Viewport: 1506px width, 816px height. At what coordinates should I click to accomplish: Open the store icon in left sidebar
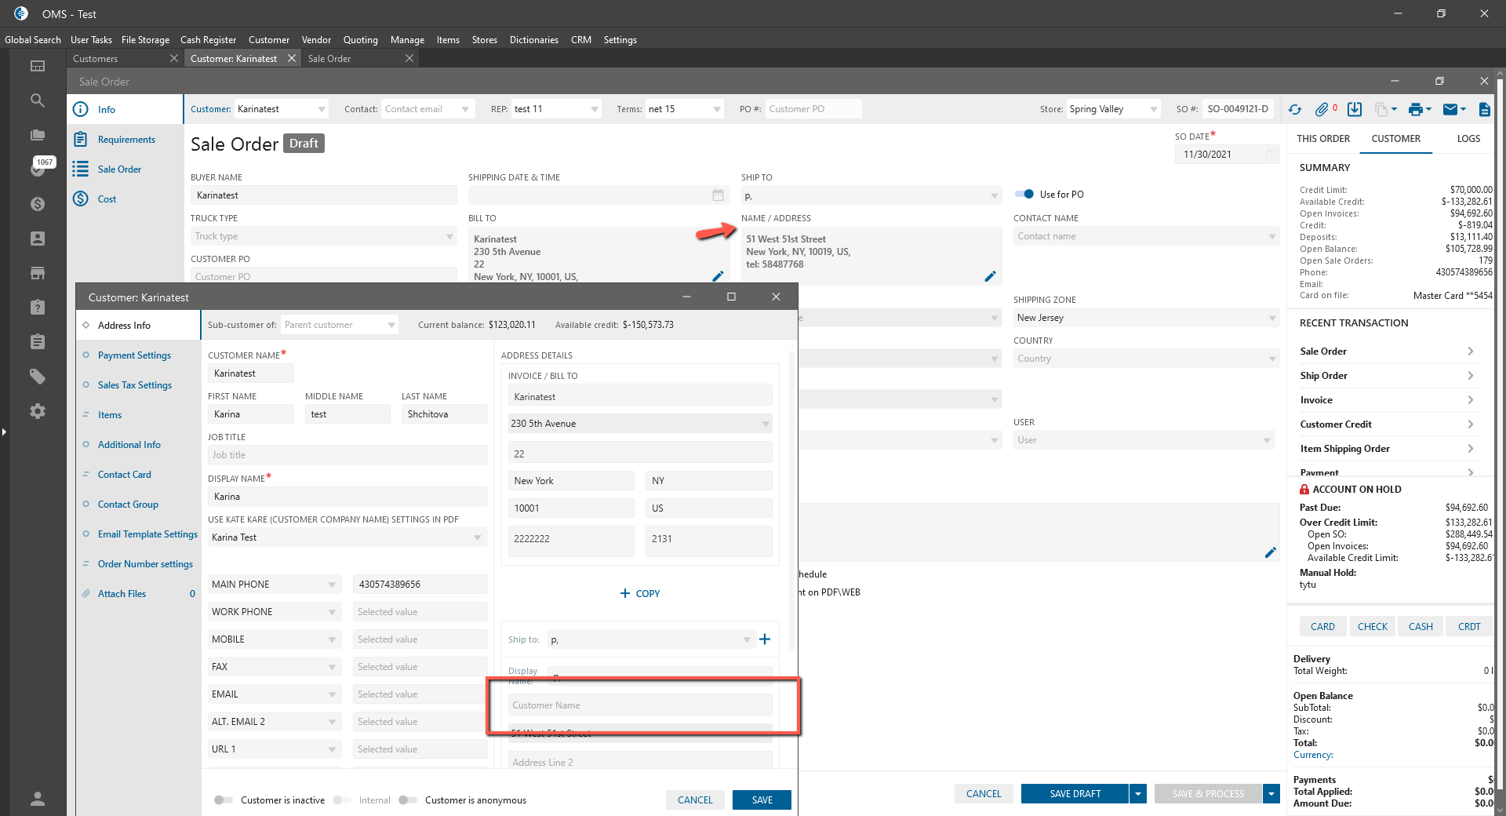37,273
